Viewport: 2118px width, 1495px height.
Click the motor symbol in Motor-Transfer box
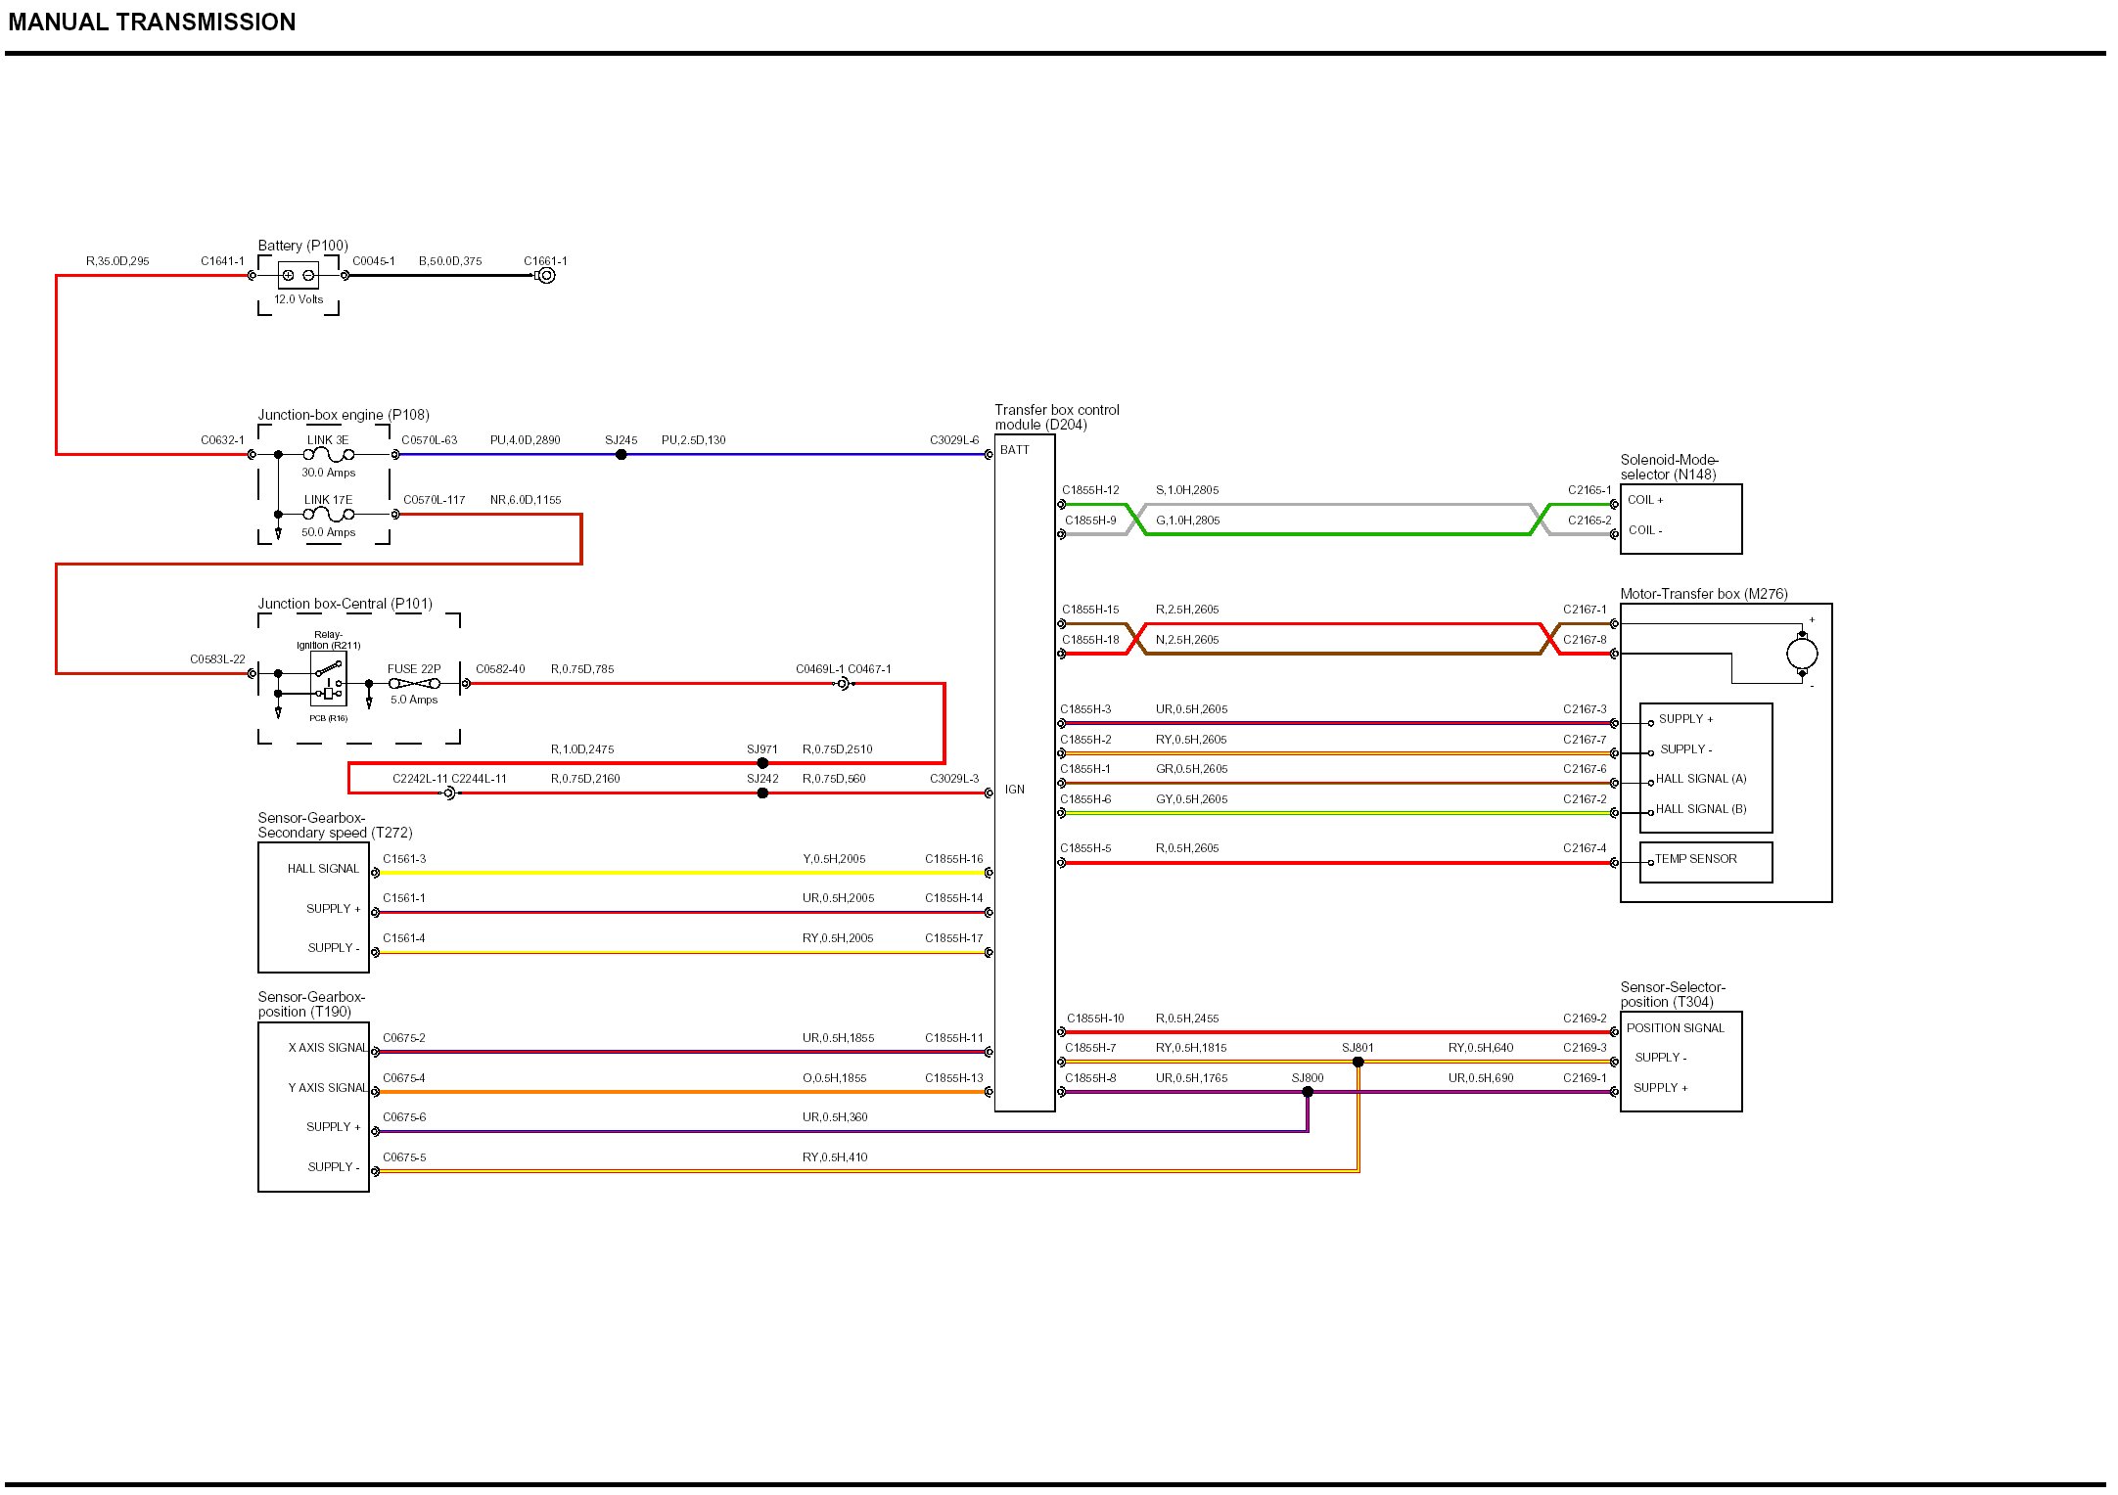1801,654
